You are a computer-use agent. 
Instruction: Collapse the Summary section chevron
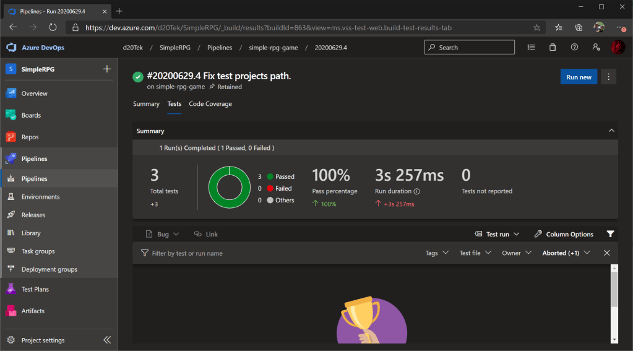(x=611, y=131)
